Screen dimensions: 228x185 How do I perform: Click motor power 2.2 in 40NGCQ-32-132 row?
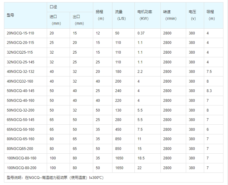click(x=140, y=72)
